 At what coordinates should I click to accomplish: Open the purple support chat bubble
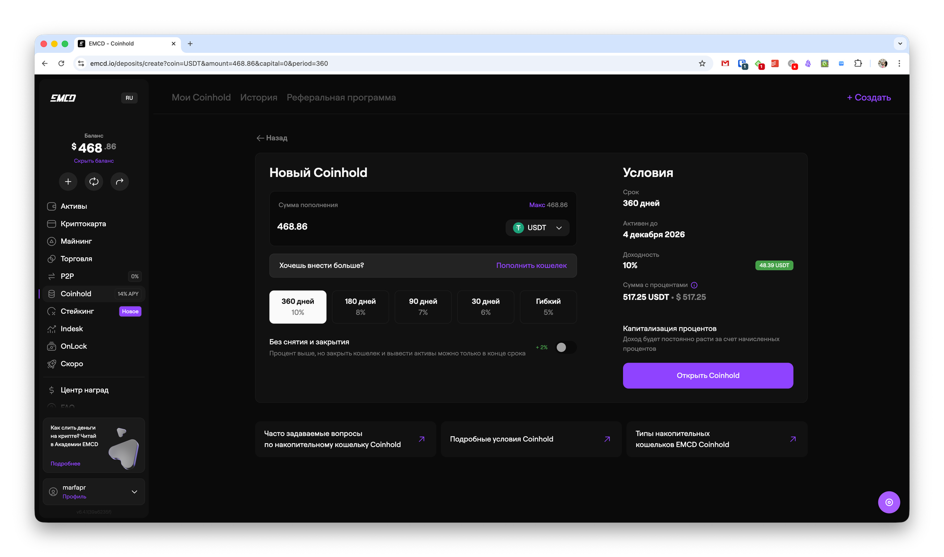click(889, 502)
